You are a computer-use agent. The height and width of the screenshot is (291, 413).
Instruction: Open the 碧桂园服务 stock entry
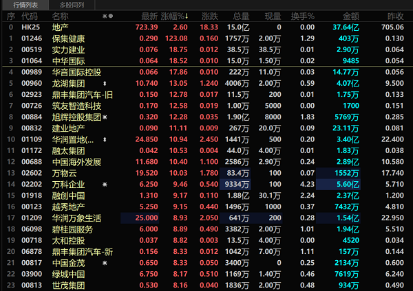[72, 229]
